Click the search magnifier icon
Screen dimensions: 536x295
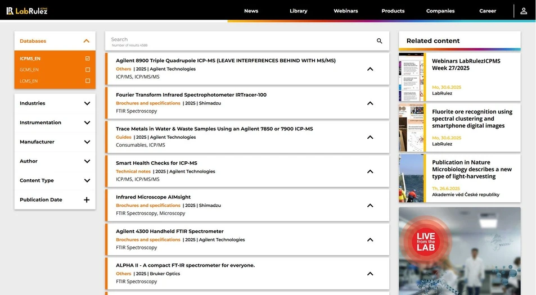(x=380, y=41)
